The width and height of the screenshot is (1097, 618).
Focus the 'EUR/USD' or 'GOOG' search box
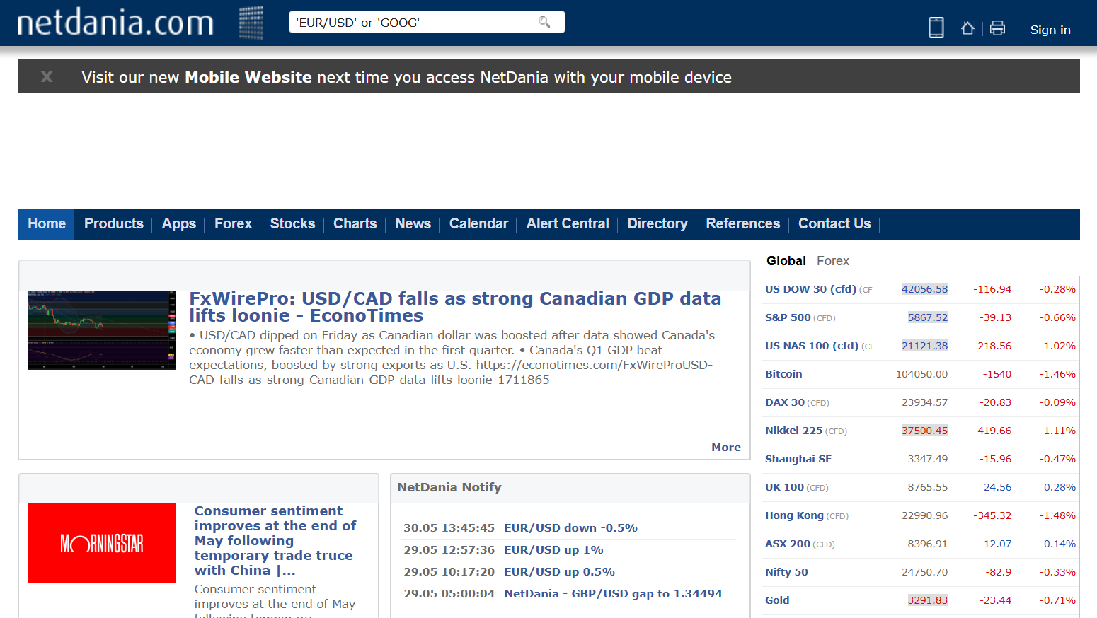click(427, 22)
